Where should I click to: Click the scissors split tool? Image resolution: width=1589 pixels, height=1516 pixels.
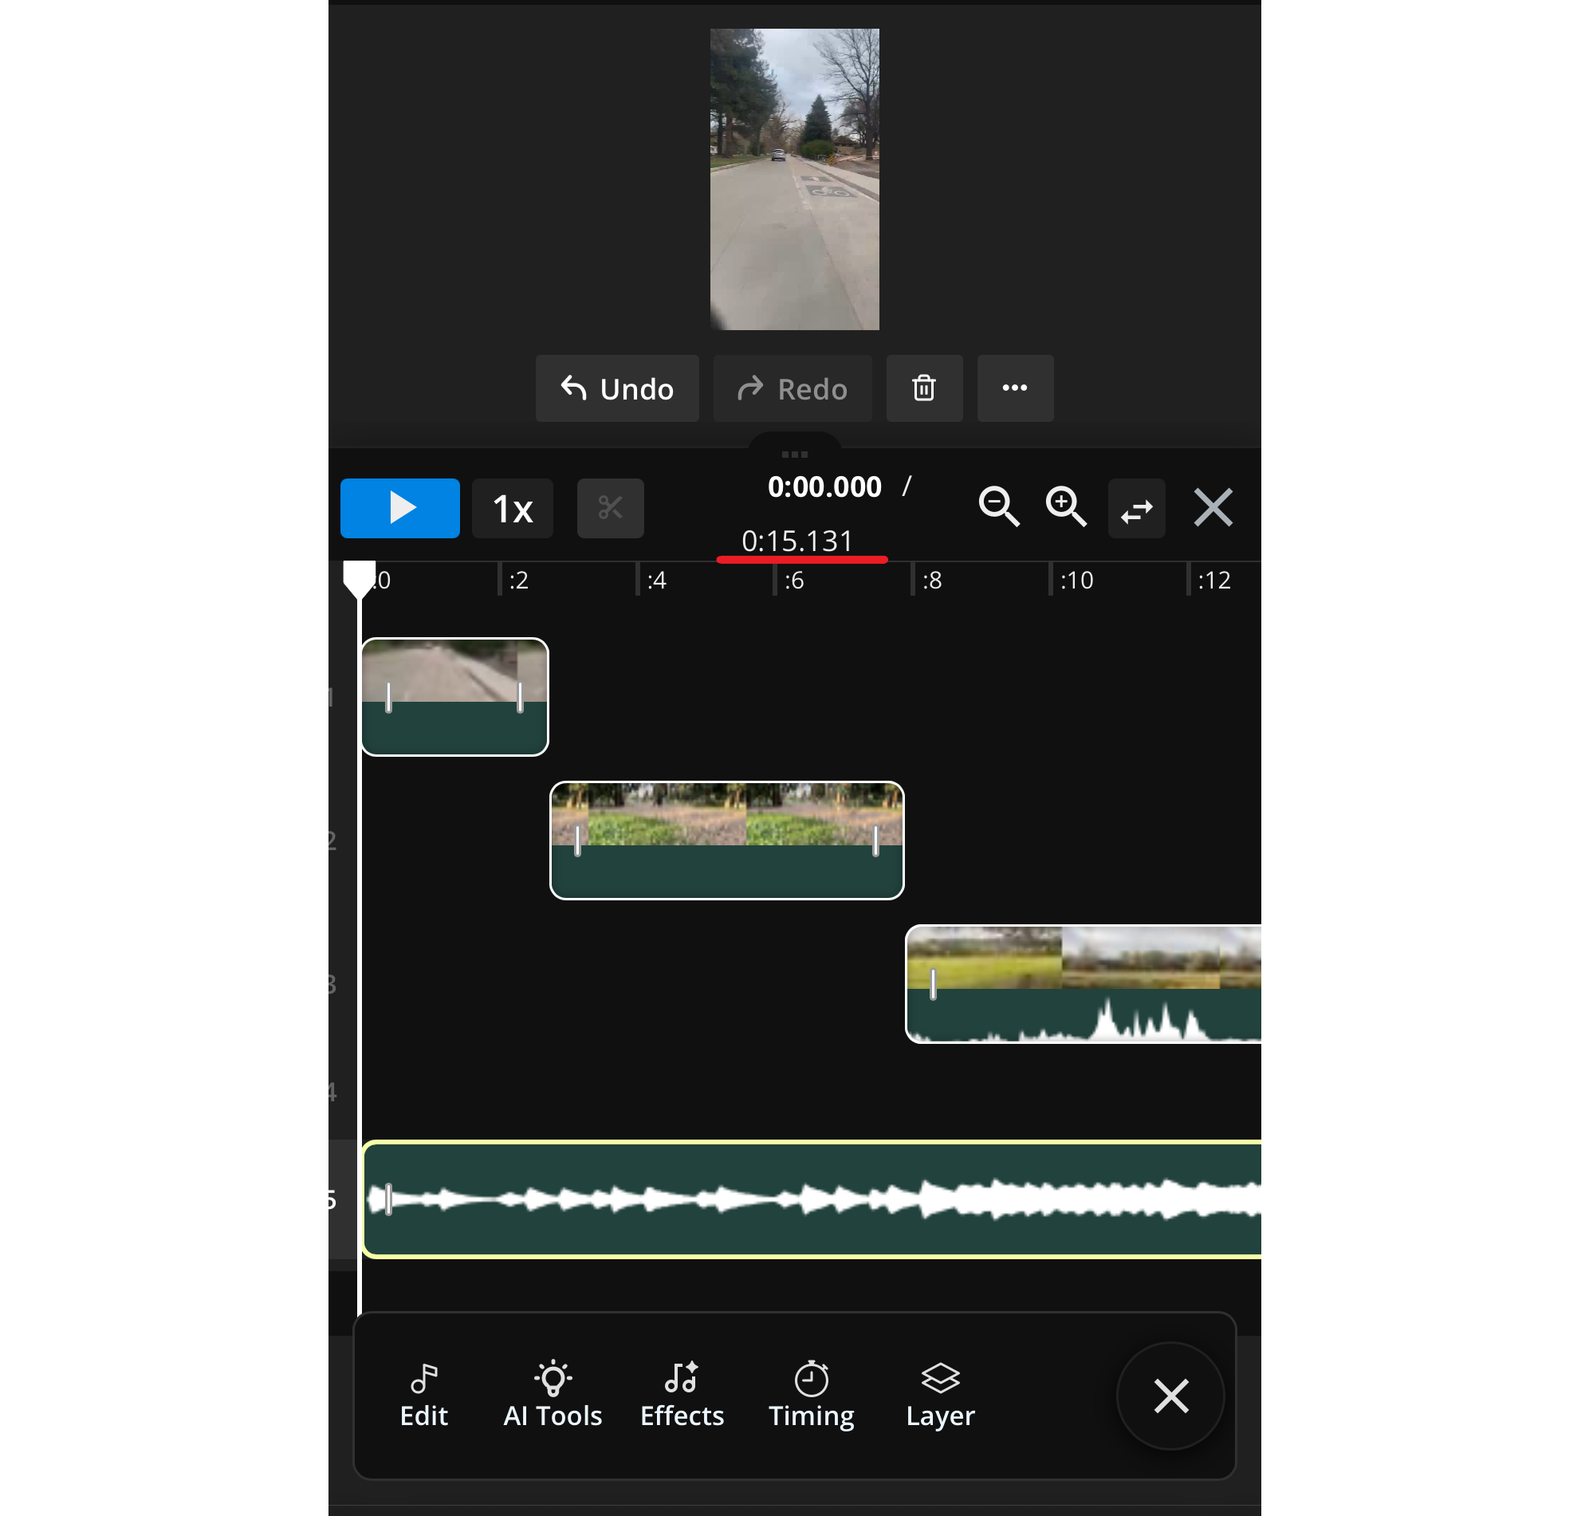[610, 508]
